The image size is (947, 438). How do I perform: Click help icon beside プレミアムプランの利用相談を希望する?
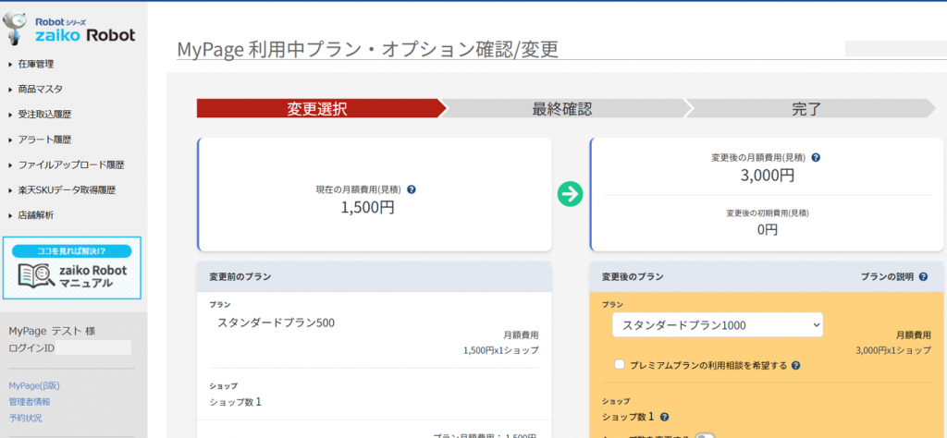click(x=796, y=365)
